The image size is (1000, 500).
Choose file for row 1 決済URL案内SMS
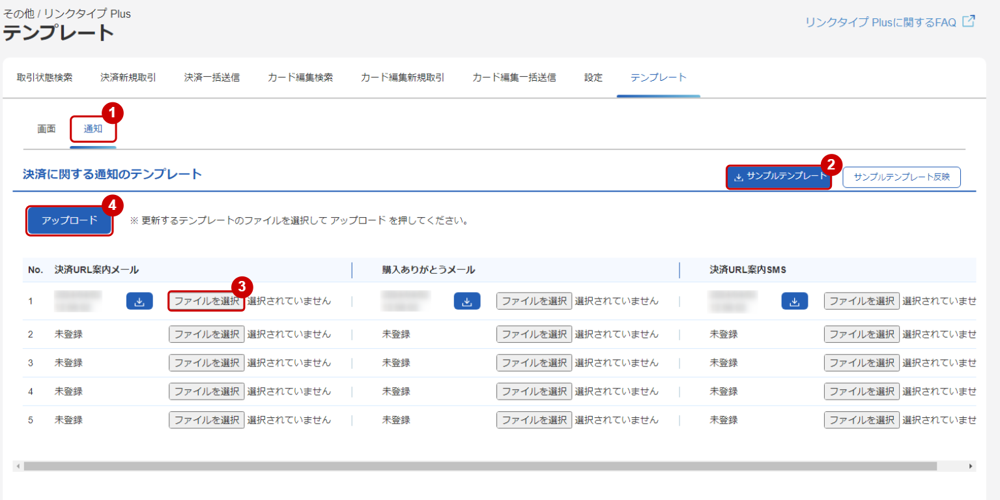[x=862, y=301]
